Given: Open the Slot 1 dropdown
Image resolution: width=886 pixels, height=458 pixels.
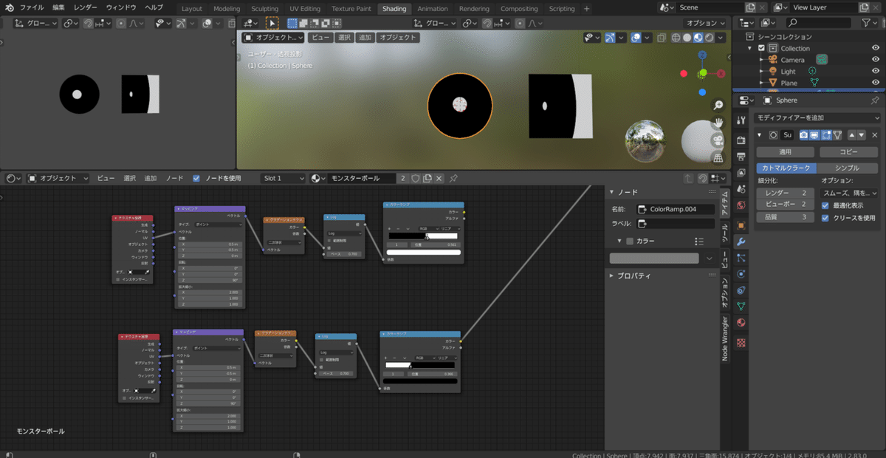Looking at the screenshot, I should 283,178.
